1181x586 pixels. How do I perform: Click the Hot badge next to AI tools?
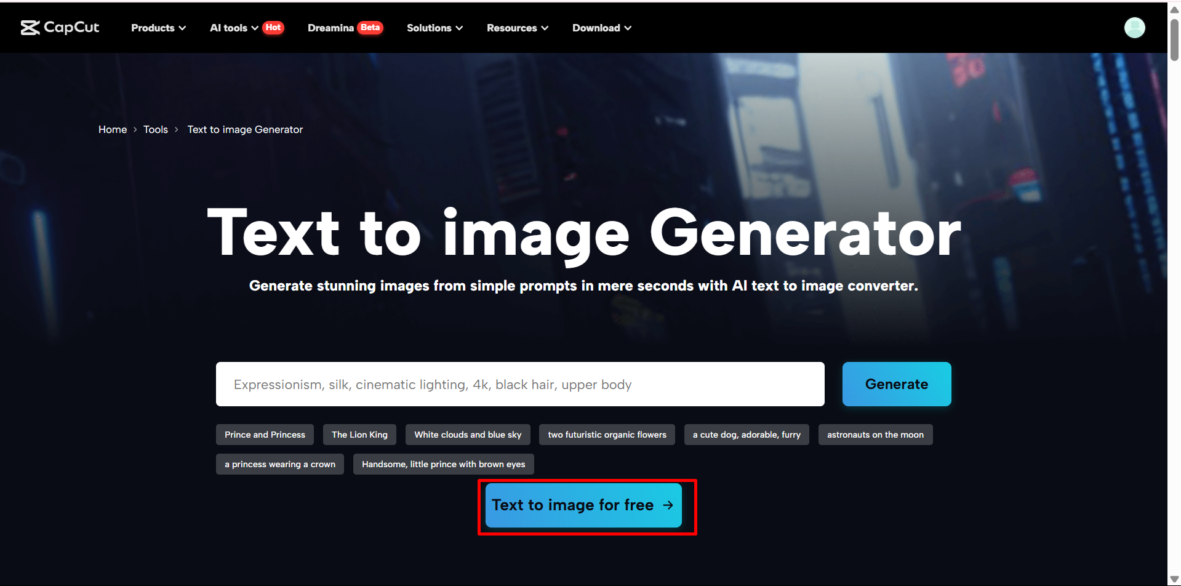[x=273, y=27]
